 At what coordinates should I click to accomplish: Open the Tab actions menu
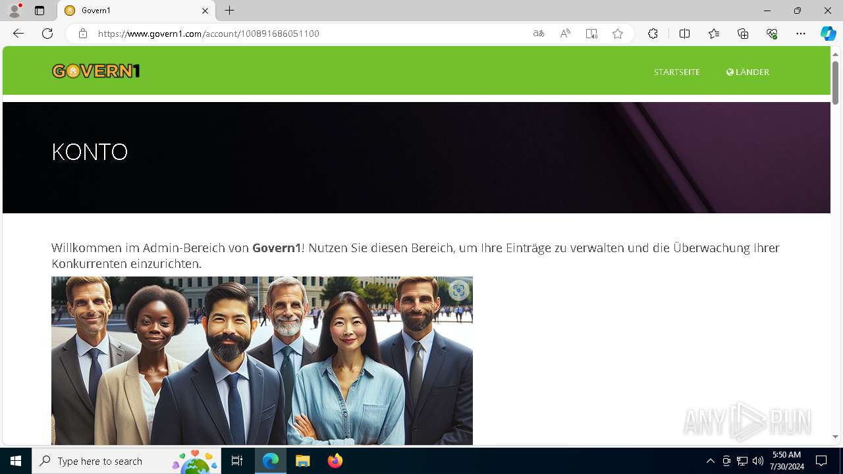pyautogui.click(x=40, y=11)
